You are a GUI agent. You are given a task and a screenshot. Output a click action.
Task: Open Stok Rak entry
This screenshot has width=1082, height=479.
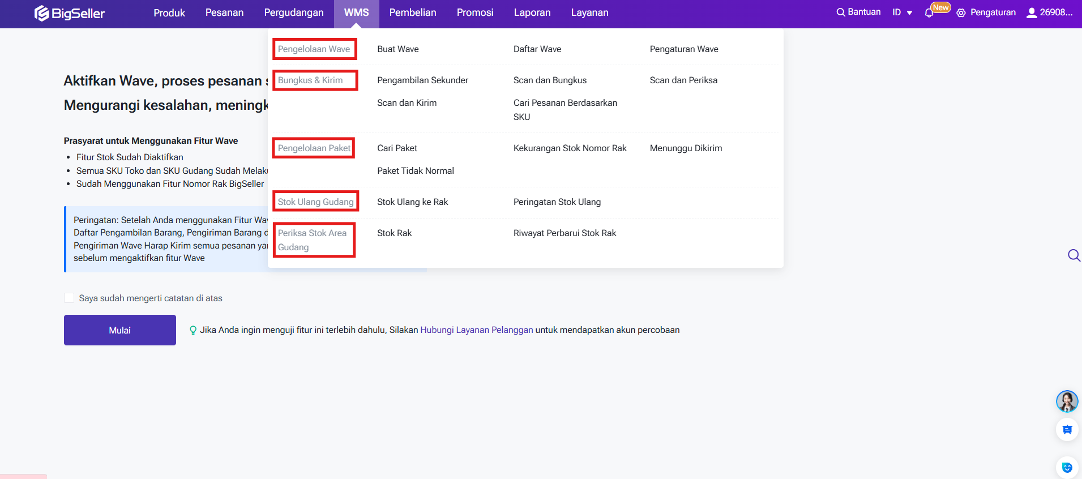pos(395,233)
